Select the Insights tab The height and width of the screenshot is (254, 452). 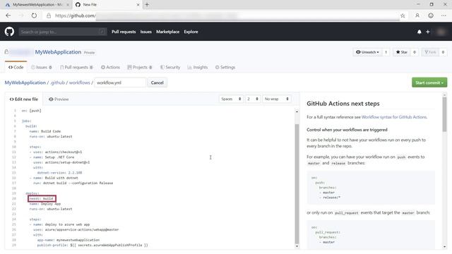[198, 67]
